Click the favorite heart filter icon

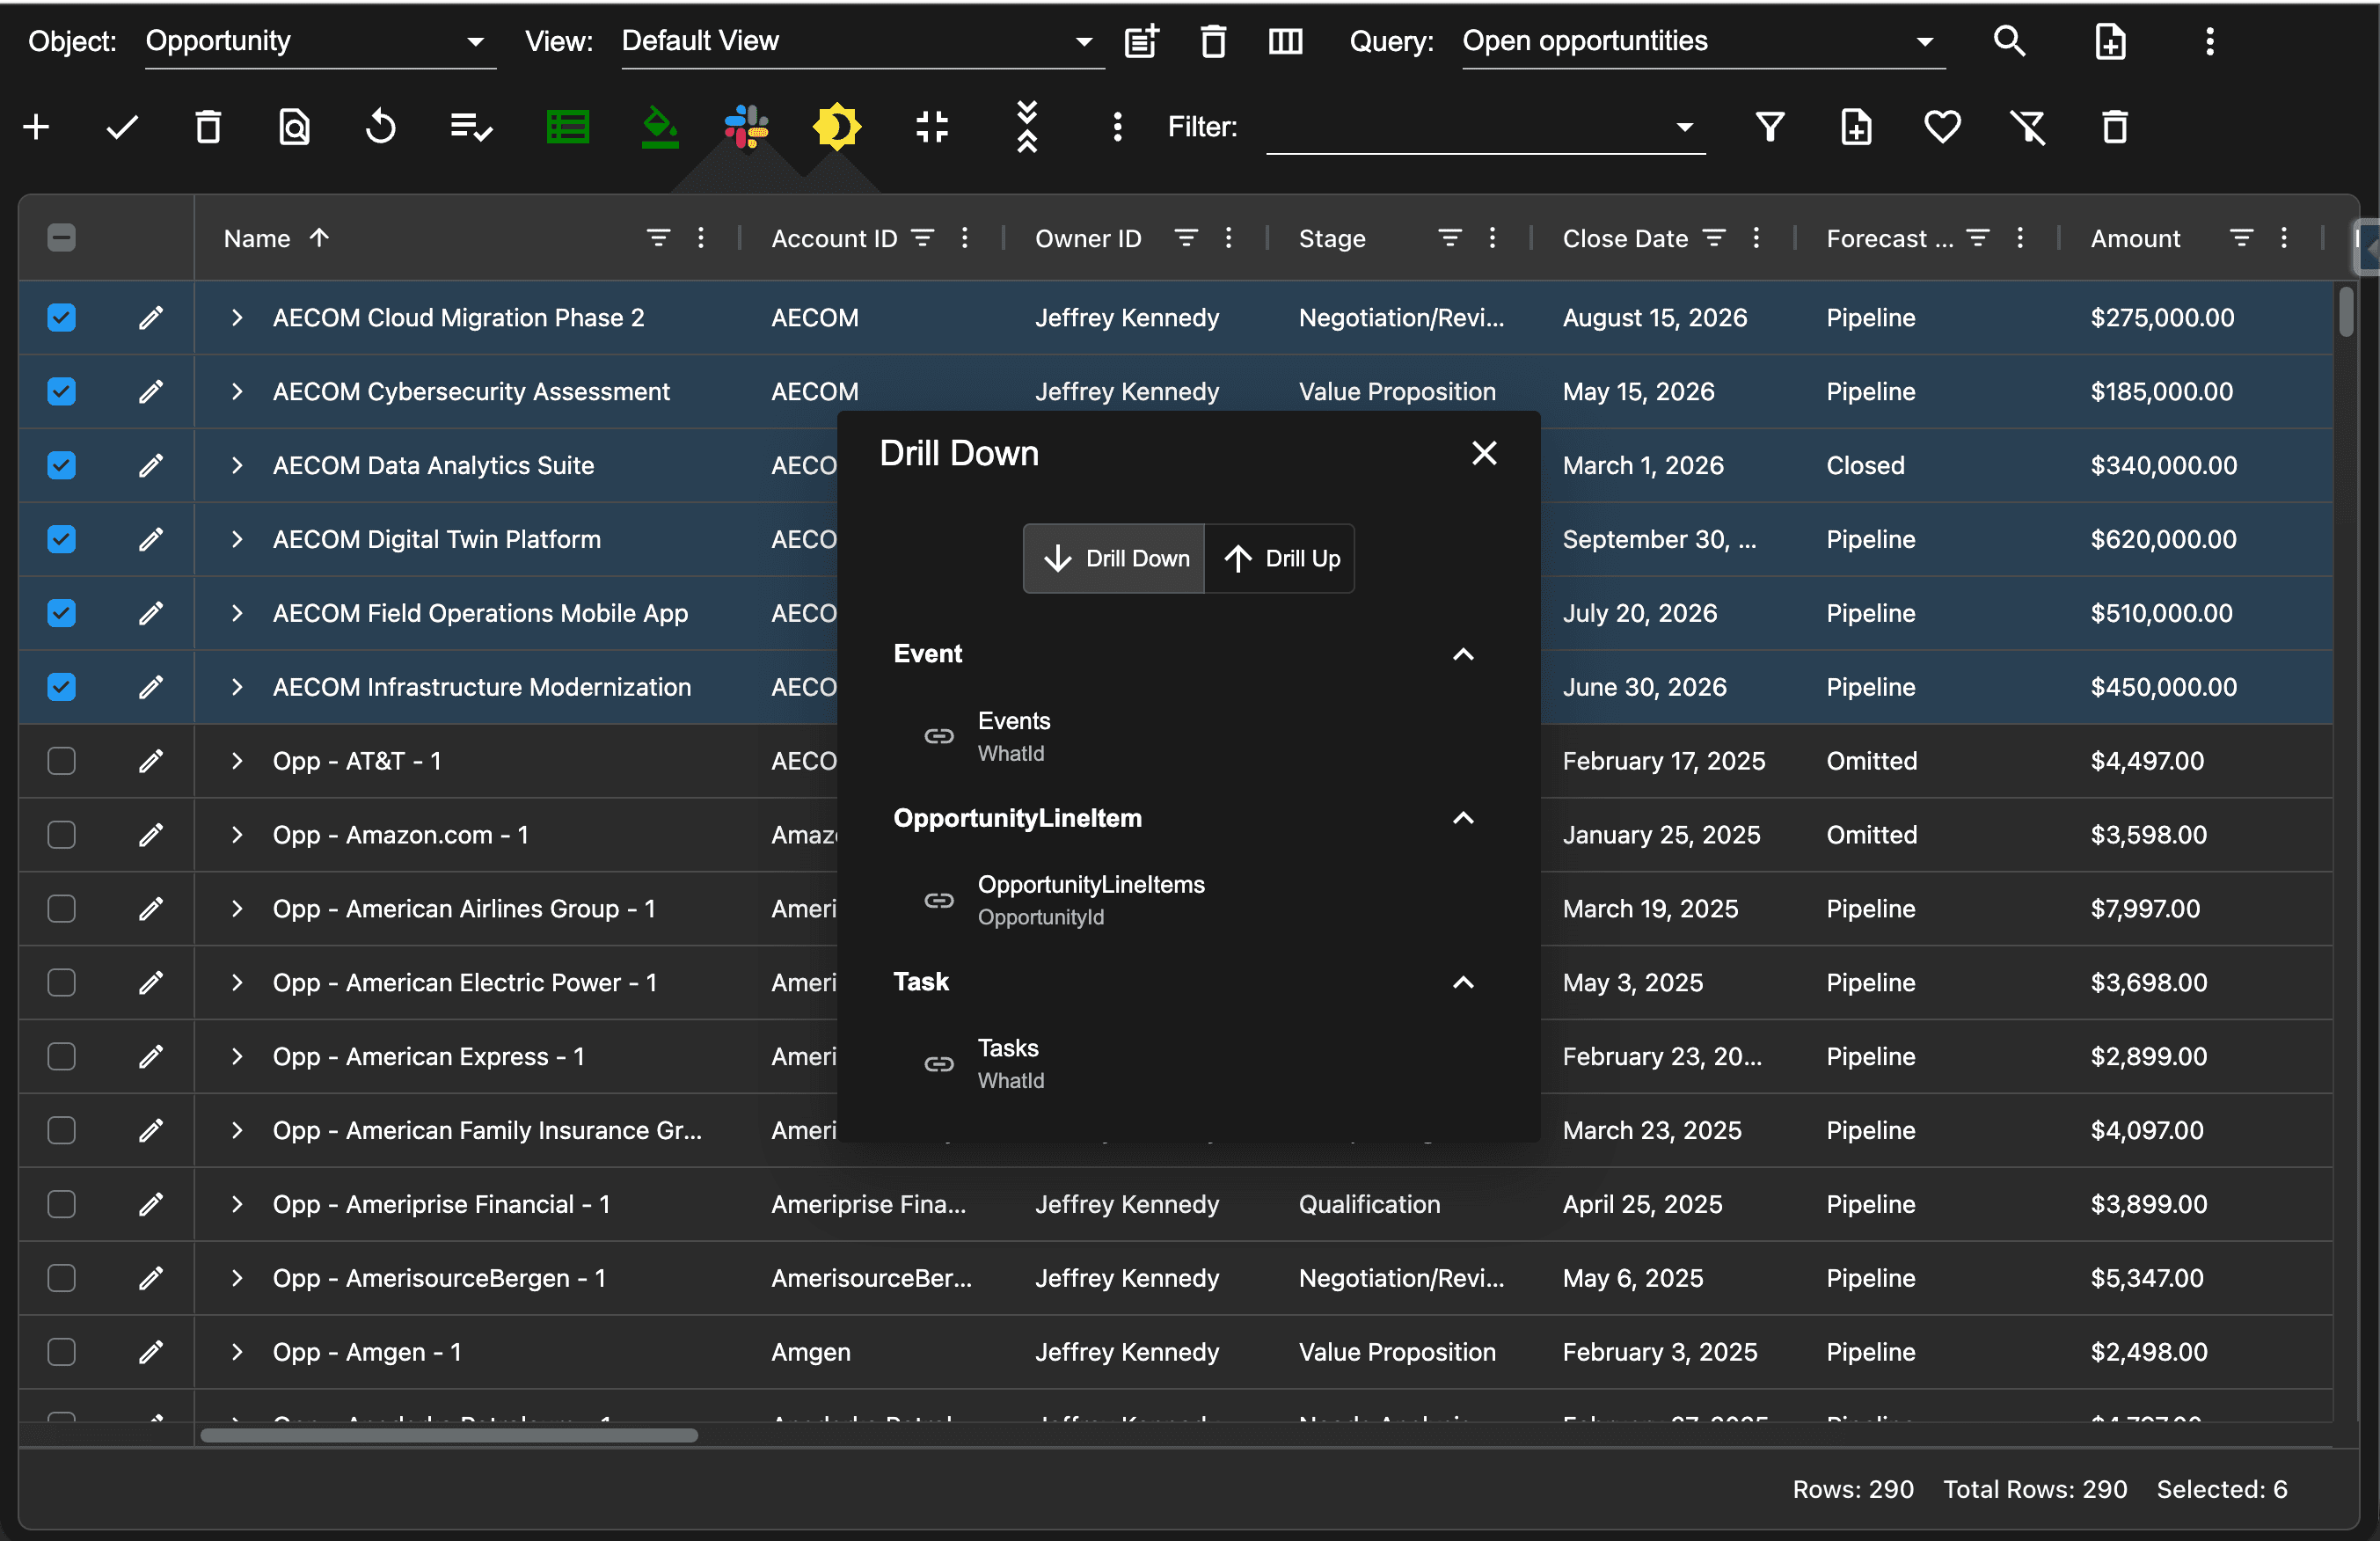pyautogui.click(x=1942, y=127)
